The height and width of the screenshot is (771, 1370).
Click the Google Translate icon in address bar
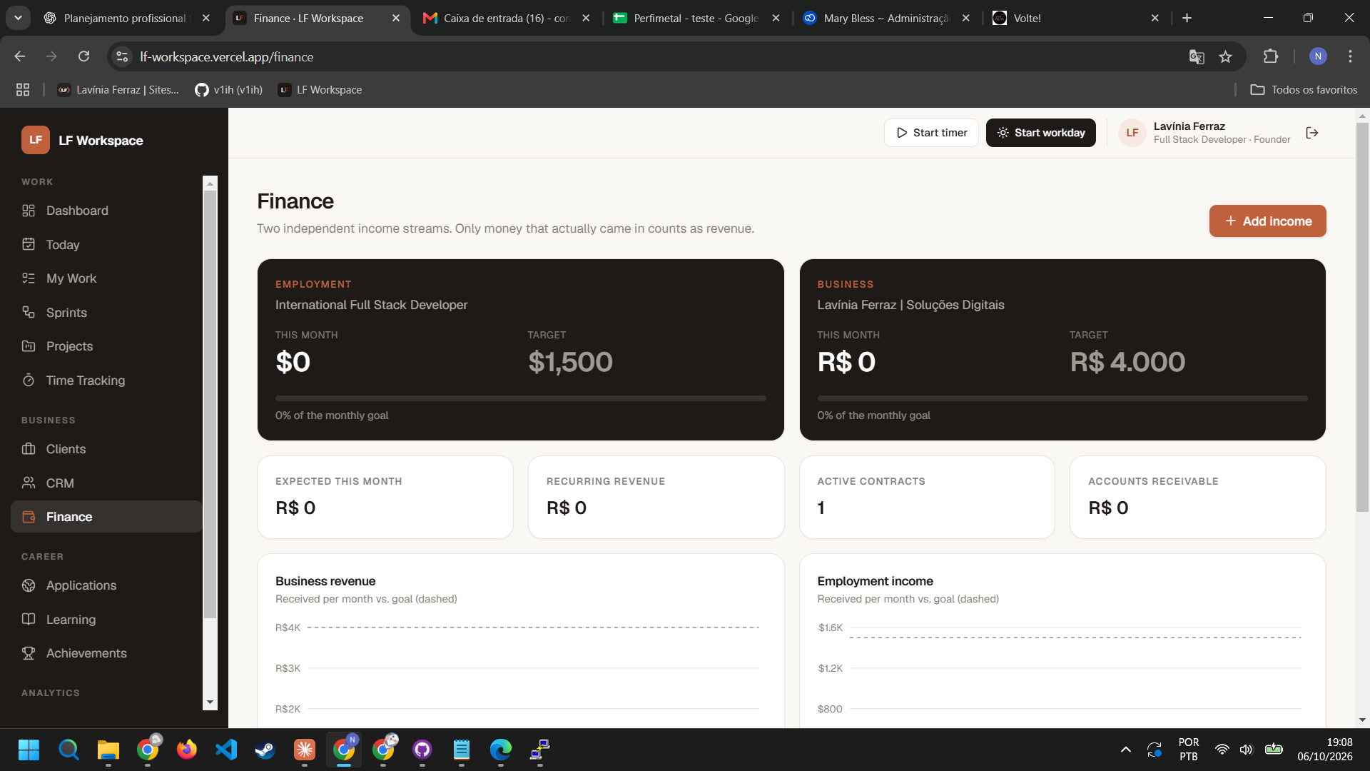click(1197, 57)
